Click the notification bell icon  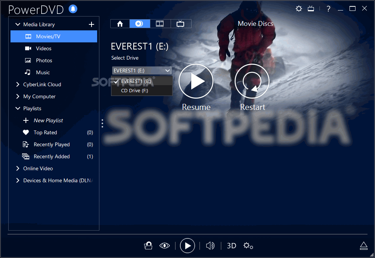tap(73, 9)
